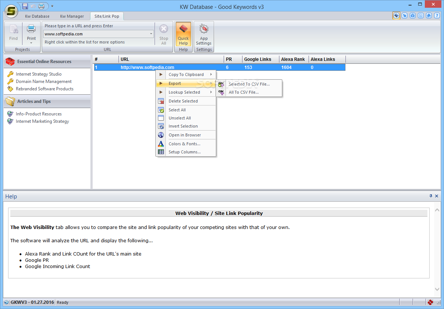
Task: Click the Find button in Projects group
Action: 13,34
